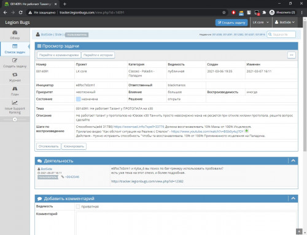
Task: Reload the page in browser
Action: click(20, 12)
